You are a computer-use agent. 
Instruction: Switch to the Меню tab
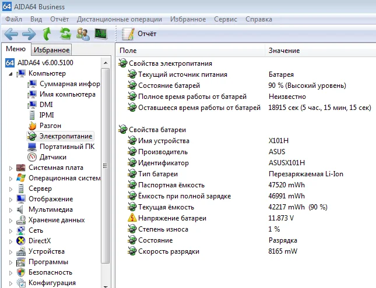[x=16, y=49]
